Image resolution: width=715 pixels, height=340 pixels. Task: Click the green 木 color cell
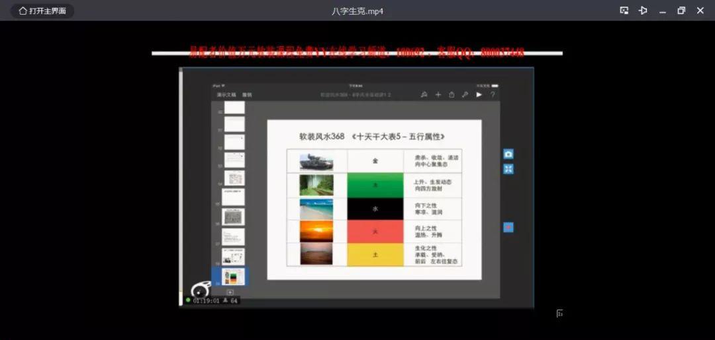[x=375, y=186]
